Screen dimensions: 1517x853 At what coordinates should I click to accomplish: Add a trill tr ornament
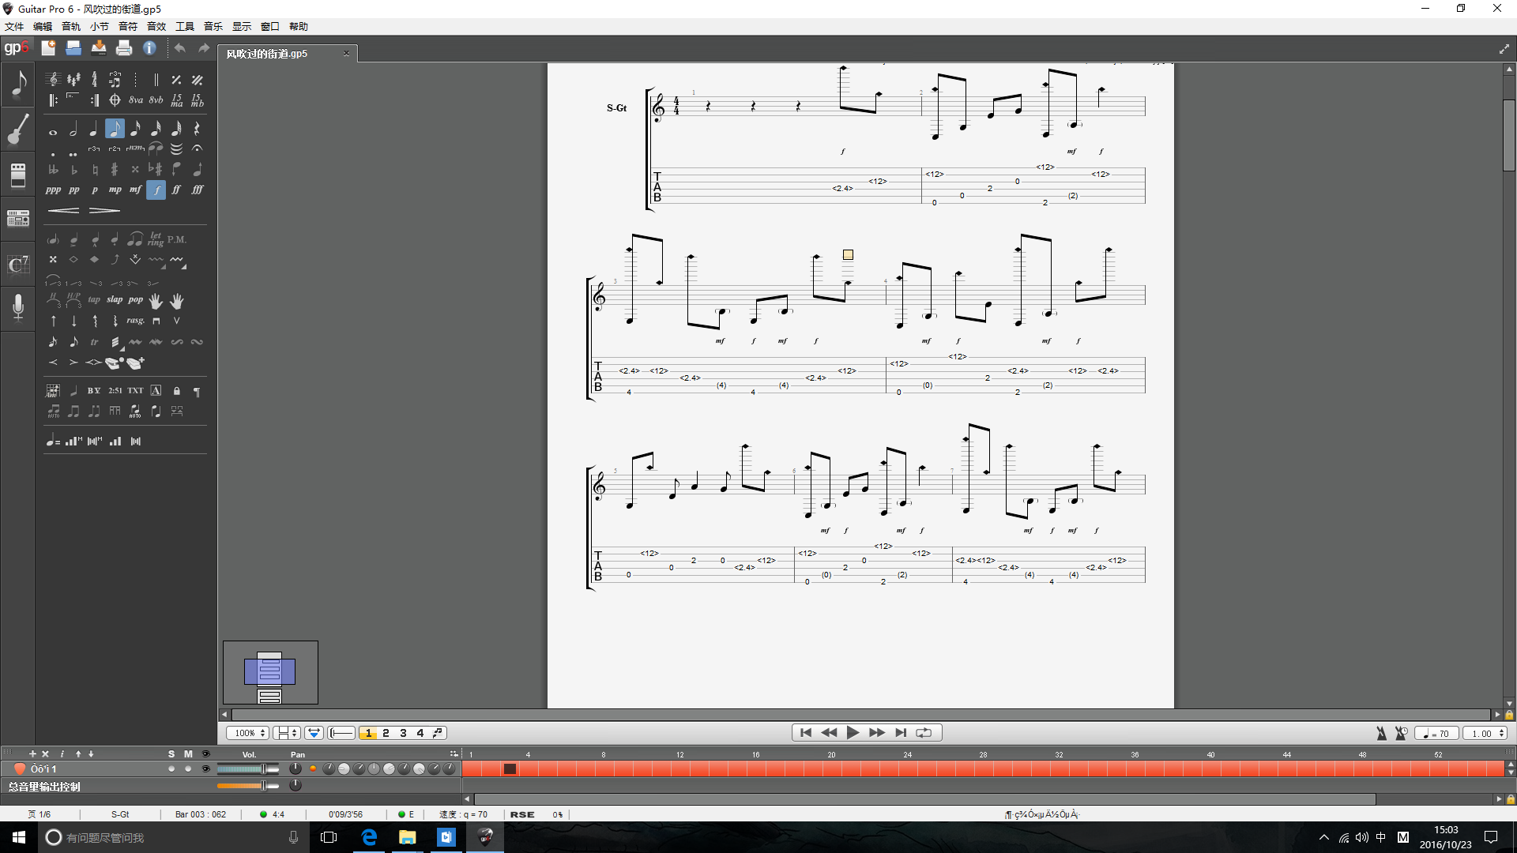click(x=94, y=342)
